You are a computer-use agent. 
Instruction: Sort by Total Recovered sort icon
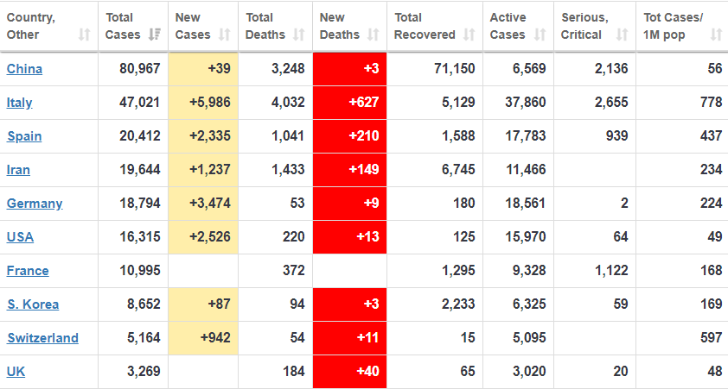(x=469, y=35)
